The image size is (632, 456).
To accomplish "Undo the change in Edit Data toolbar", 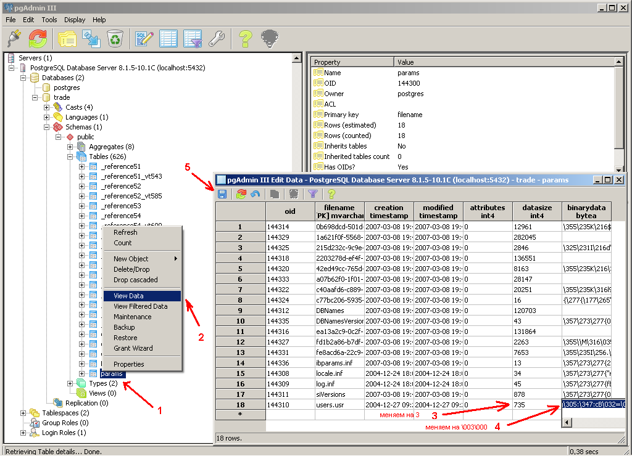I will click(x=255, y=194).
